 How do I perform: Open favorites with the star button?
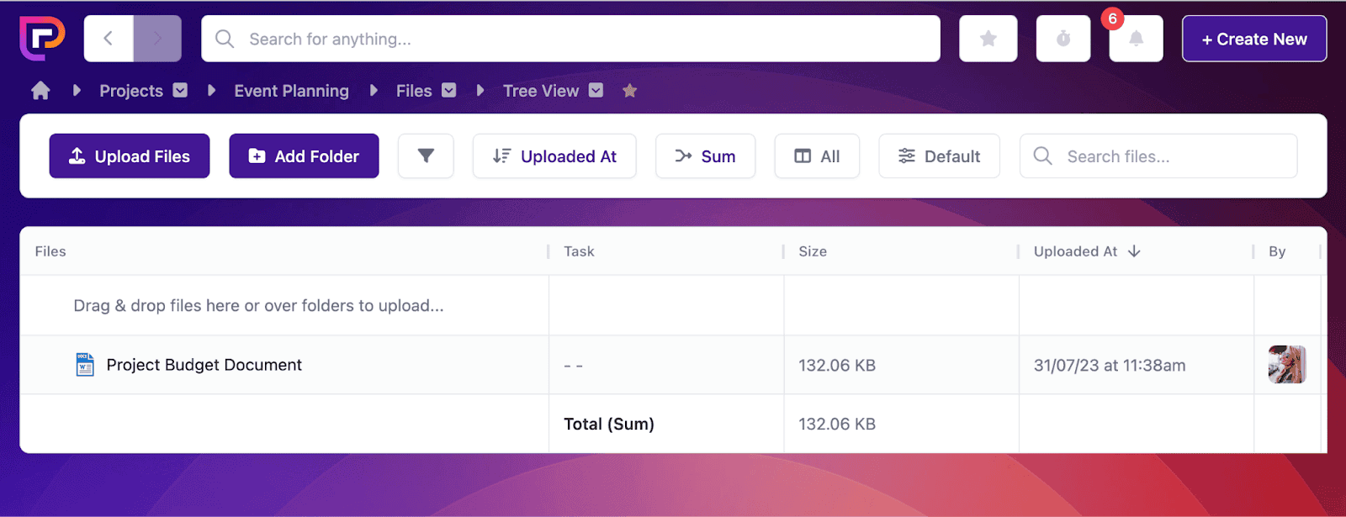(988, 39)
